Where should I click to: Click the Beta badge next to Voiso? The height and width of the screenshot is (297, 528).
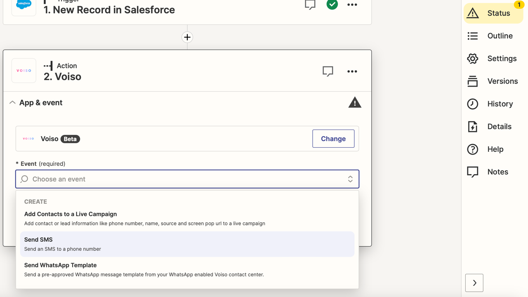(70, 139)
